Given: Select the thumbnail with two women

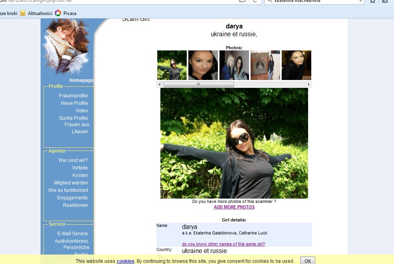Looking at the screenshot, I should tap(234, 65).
